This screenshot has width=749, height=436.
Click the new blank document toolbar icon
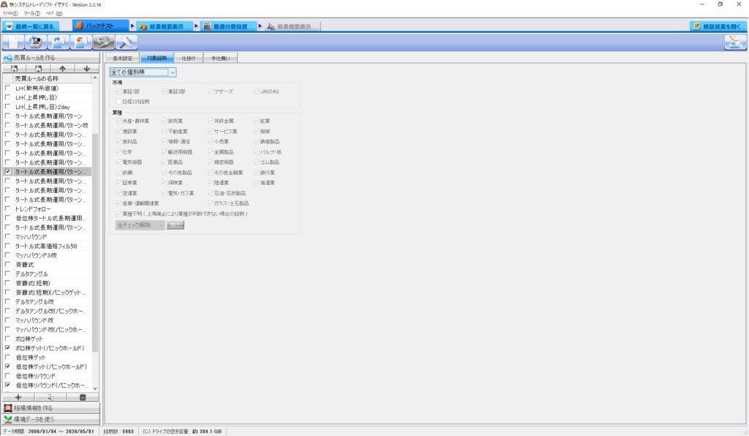(14, 42)
